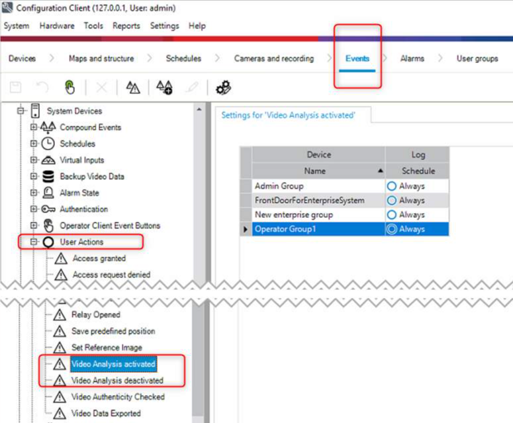
Task: Switch to the Alarms tab
Action: pyautogui.click(x=412, y=59)
